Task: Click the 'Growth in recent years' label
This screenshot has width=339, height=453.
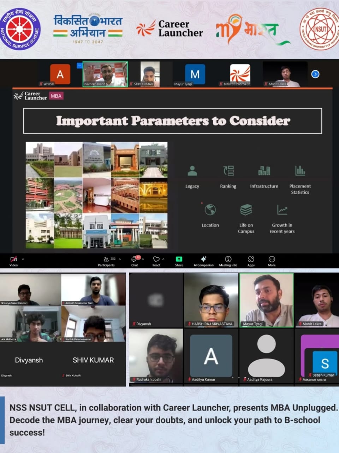Action: point(282,228)
